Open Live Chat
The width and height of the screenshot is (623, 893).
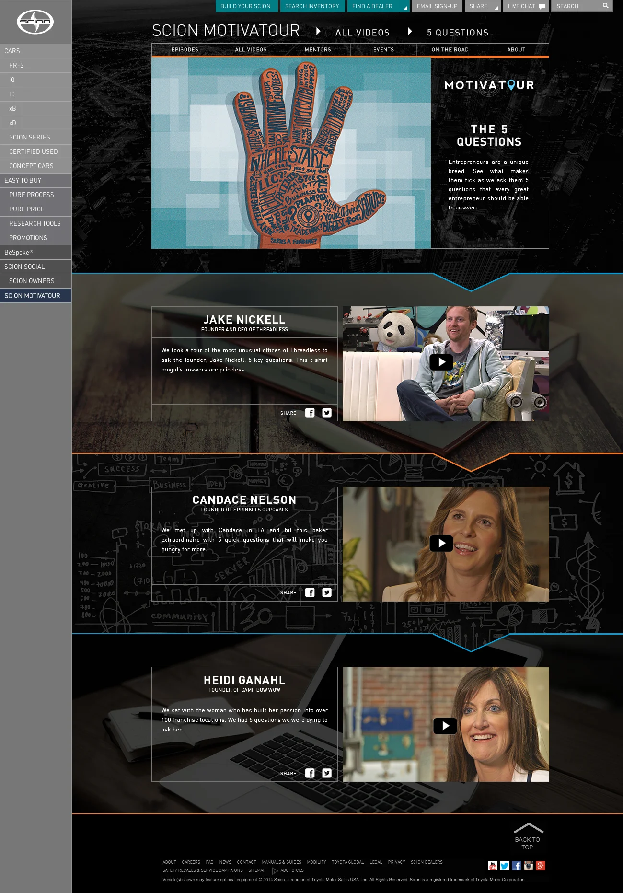tap(526, 6)
